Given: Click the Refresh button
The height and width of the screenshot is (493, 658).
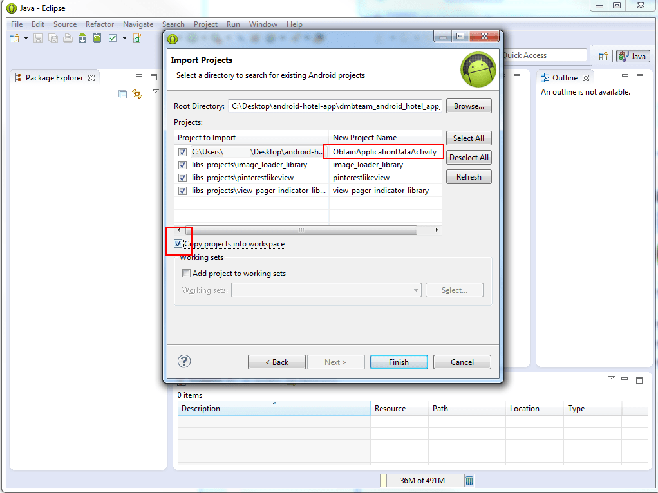Looking at the screenshot, I should [469, 176].
